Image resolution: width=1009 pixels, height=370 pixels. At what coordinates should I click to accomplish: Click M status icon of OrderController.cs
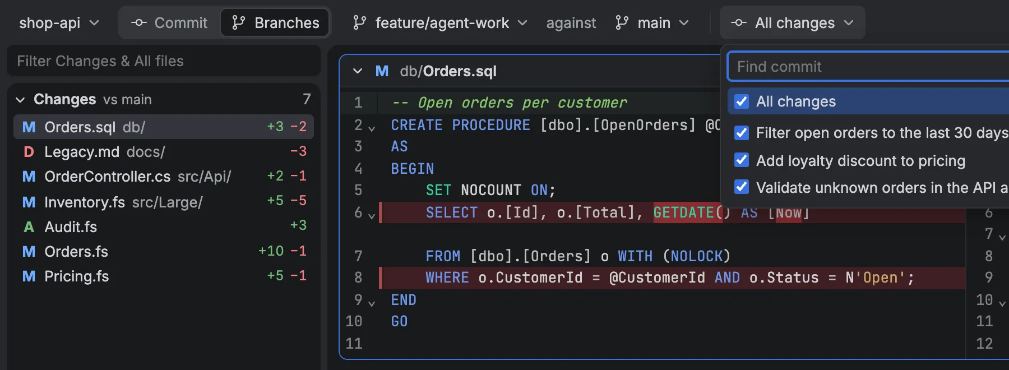29,177
